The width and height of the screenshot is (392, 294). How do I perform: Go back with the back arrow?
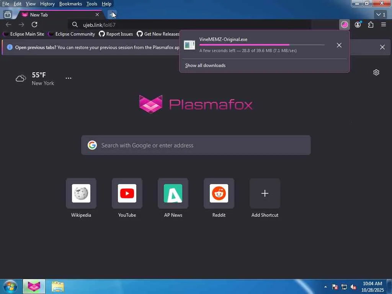point(8,24)
